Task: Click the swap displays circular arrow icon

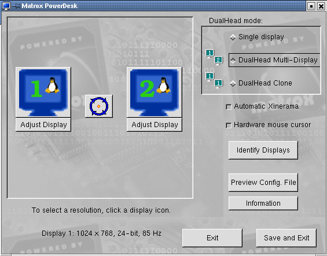Action: click(x=99, y=106)
